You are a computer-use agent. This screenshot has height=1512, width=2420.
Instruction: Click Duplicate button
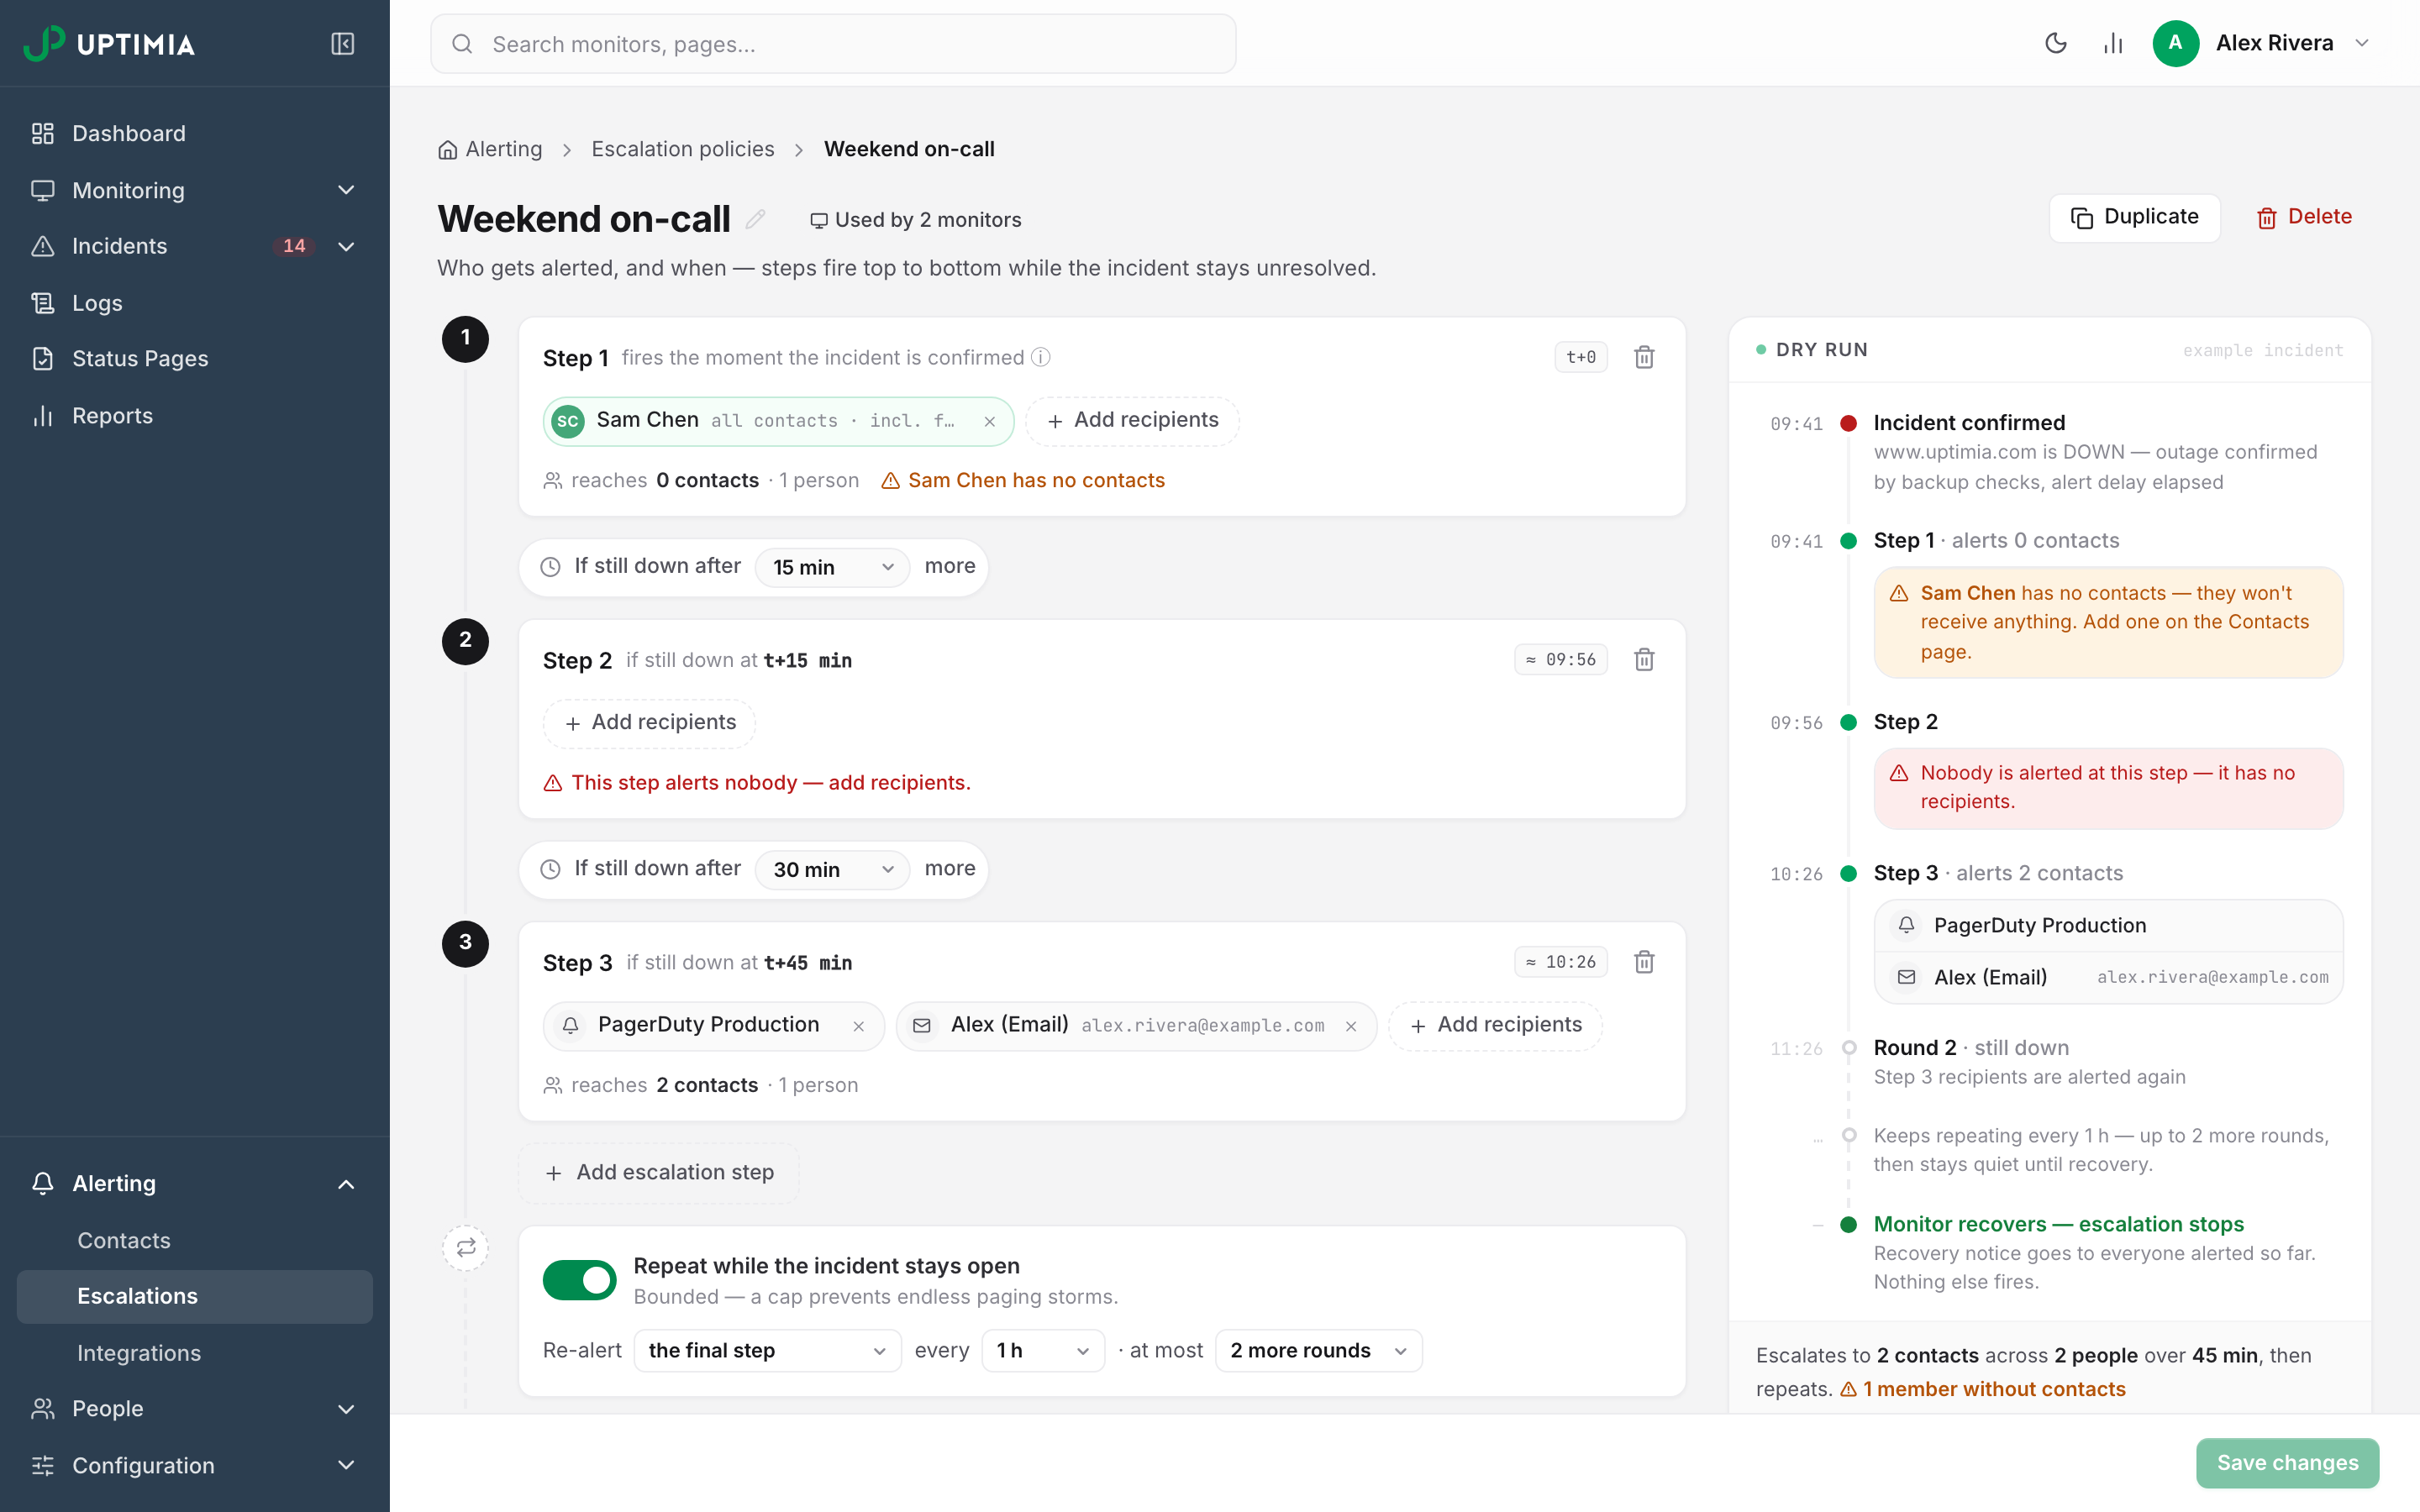2134,218
